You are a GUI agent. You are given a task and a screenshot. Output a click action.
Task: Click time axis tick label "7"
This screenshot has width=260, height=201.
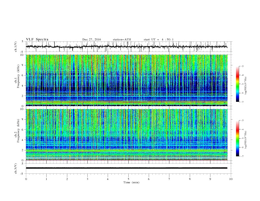[x=169, y=179]
